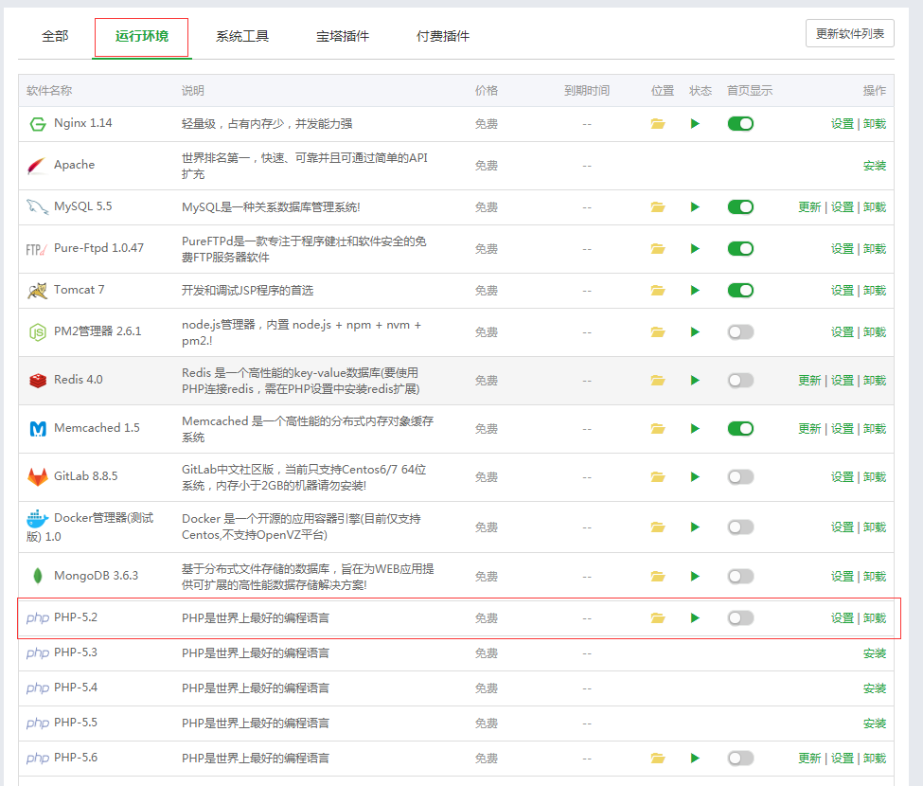This screenshot has height=786, width=923.
Task: Open the Memcached 1.5 folder location icon
Action: click(x=658, y=429)
